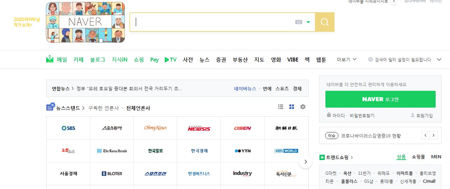The width and height of the screenshot is (450, 189).
Task: Open the OhmyNews press logo
Action: tap(155, 128)
